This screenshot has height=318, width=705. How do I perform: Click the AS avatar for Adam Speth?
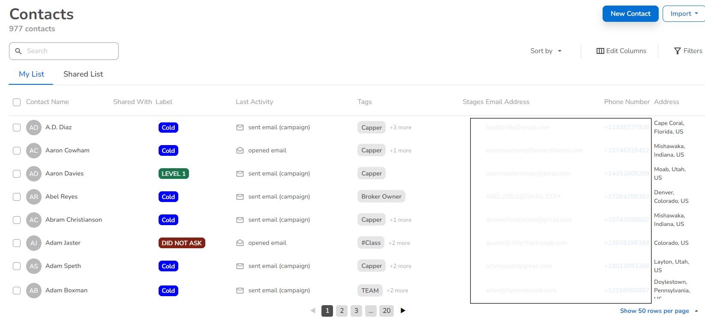34,266
